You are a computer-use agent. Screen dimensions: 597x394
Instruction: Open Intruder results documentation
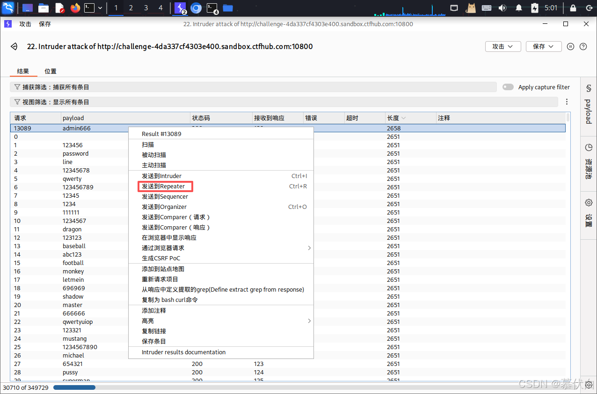tap(221, 352)
